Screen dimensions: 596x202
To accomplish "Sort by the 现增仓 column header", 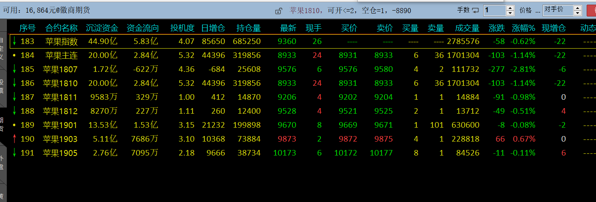I will coord(554,28).
